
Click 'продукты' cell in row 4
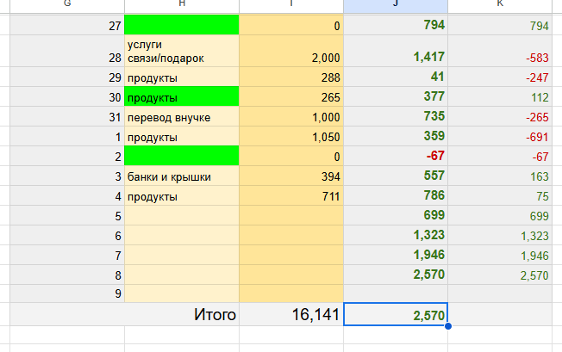pos(182,195)
